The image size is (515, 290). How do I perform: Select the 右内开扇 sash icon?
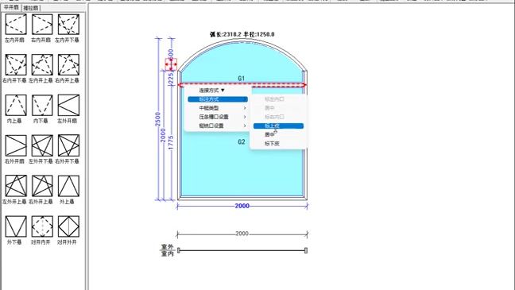pyautogui.click(x=42, y=25)
